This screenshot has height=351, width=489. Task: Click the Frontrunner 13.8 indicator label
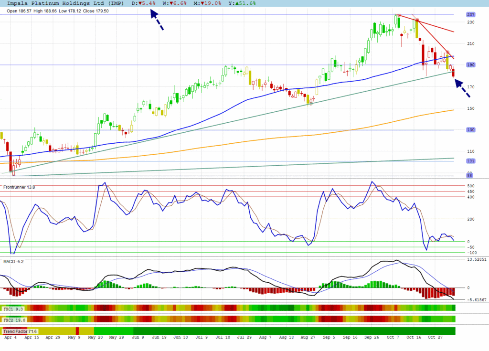coord(19,187)
